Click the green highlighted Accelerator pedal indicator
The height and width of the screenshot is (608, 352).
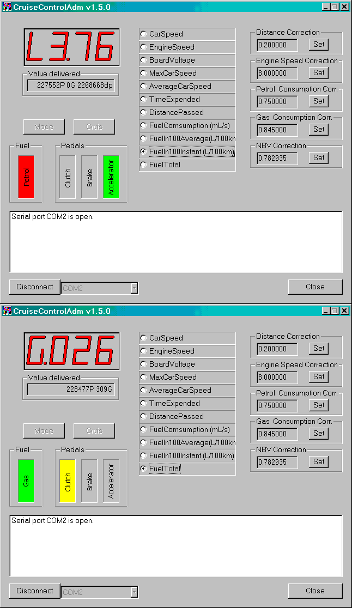click(x=111, y=177)
